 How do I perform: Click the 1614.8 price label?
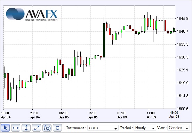coord(182,96)
